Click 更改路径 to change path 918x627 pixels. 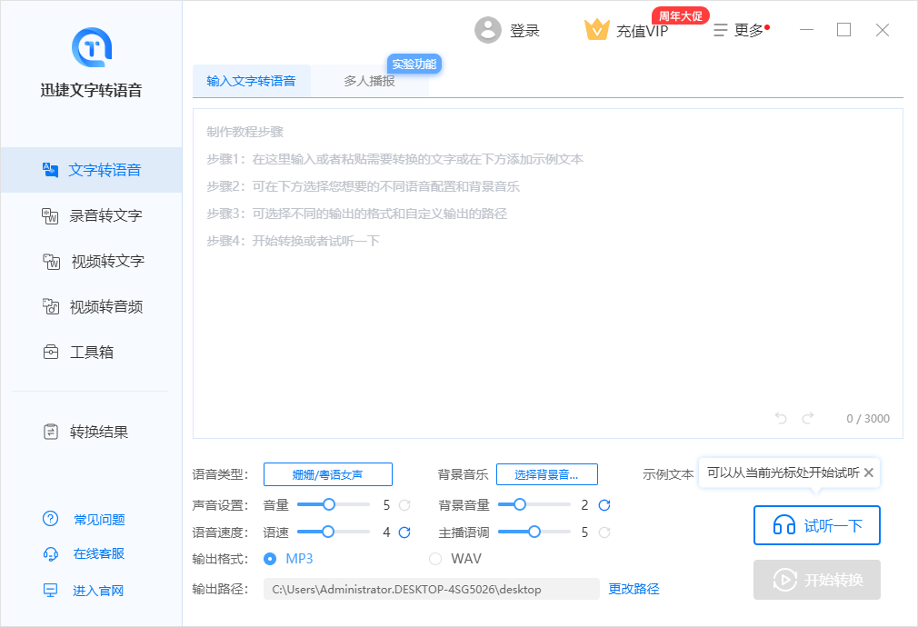click(x=634, y=589)
